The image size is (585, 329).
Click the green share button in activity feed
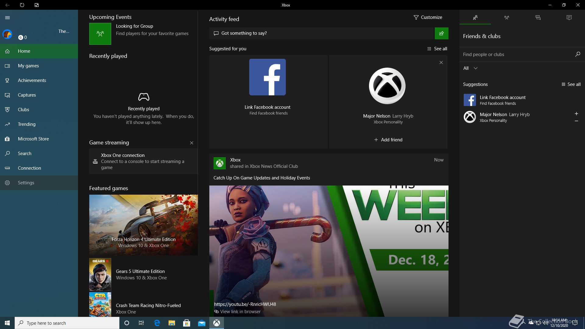(441, 33)
